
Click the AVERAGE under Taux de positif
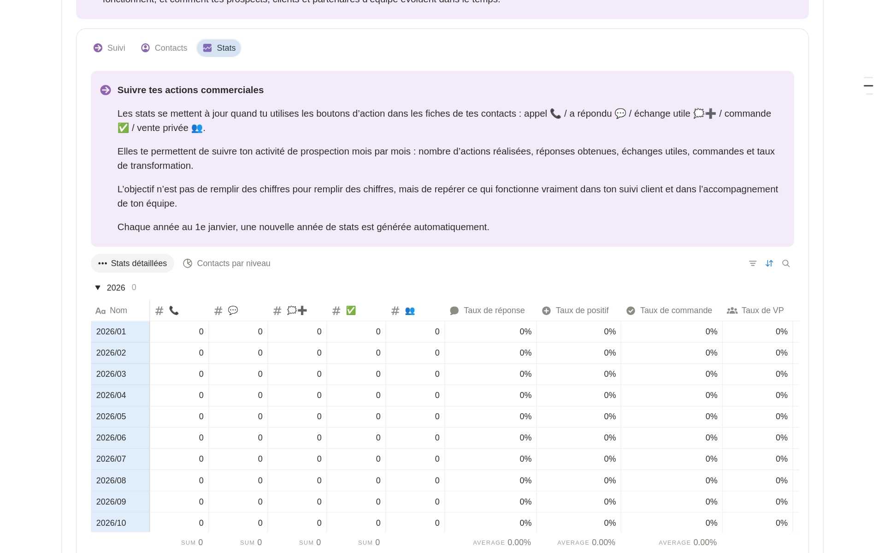point(586,542)
